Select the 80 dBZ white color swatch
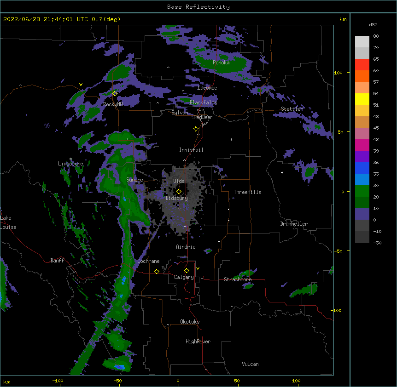This screenshot has height=387, width=397. (362, 41)
